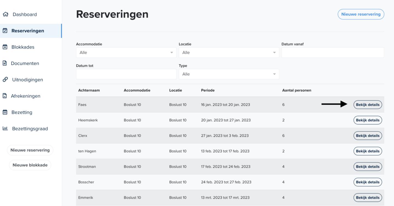
Task: View details of the Faes reservation
Action: click(367, 105)
